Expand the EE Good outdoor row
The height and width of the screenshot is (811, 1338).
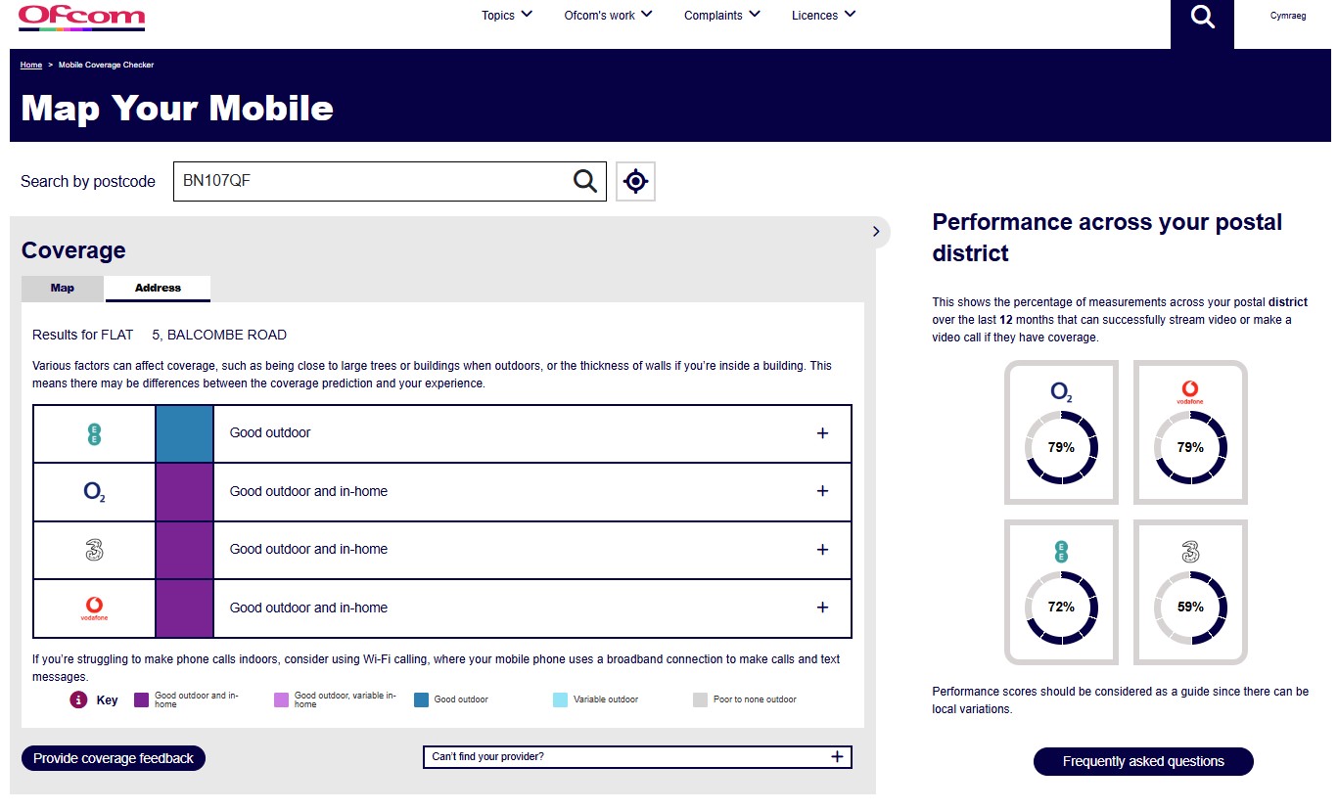point(822,433)
